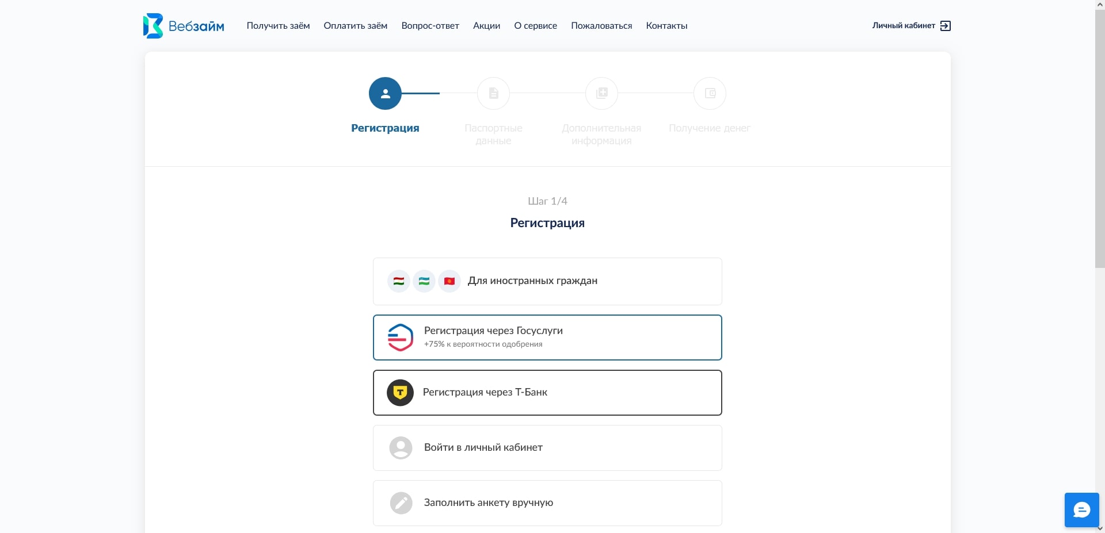Click the pencil icon for manual form
Screen dimensions: 1105x533
point(401,503)
